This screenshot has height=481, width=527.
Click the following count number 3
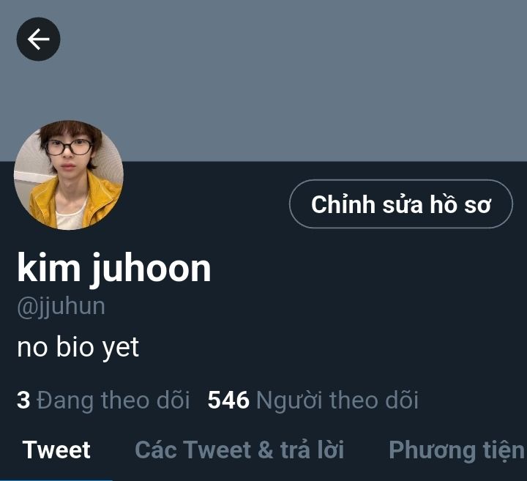pos(23,400)
